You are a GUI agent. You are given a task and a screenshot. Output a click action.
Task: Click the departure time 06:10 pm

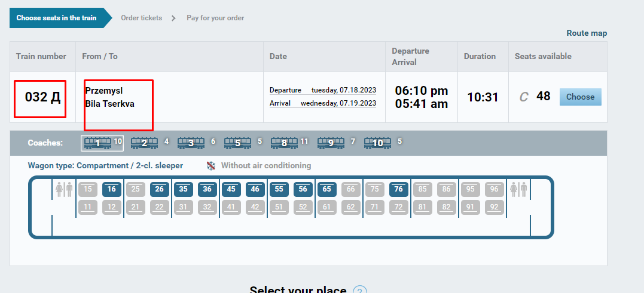click(x=422, y=91)
